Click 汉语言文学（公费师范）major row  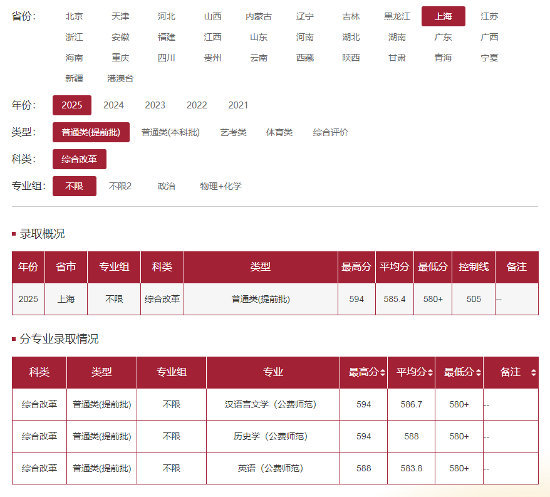[x=272, y=404]
